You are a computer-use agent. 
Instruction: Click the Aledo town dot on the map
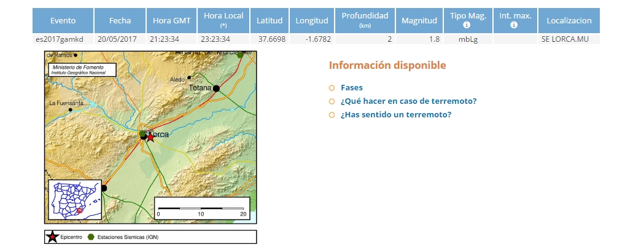point(189,77)
